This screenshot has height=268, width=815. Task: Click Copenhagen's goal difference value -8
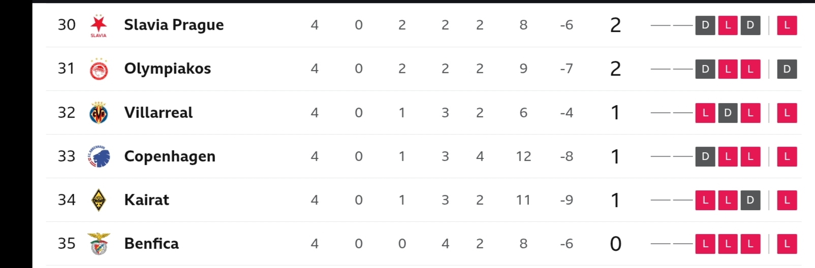[566, 156]
